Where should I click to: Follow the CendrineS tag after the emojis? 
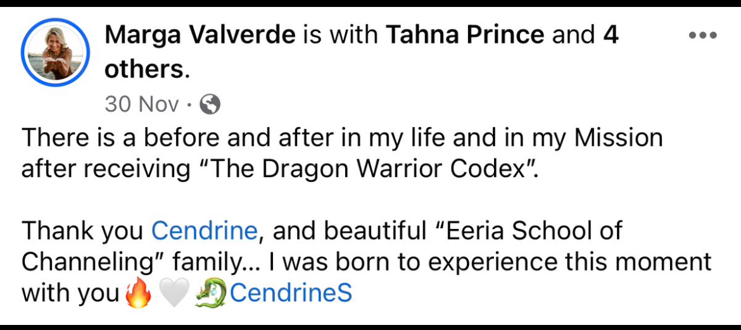(x=291, y=293)
